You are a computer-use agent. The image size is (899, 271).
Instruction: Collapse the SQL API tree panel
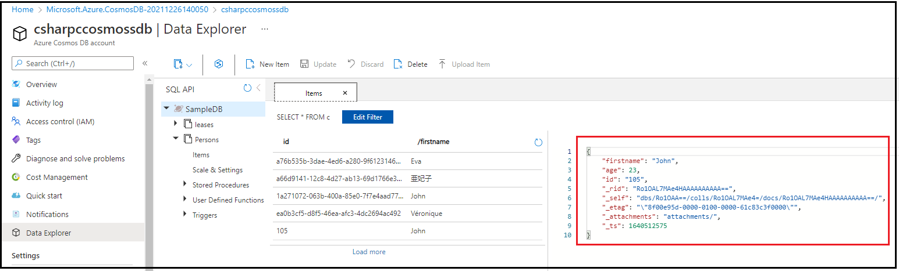pyautogui.click(x=258, y=88)
